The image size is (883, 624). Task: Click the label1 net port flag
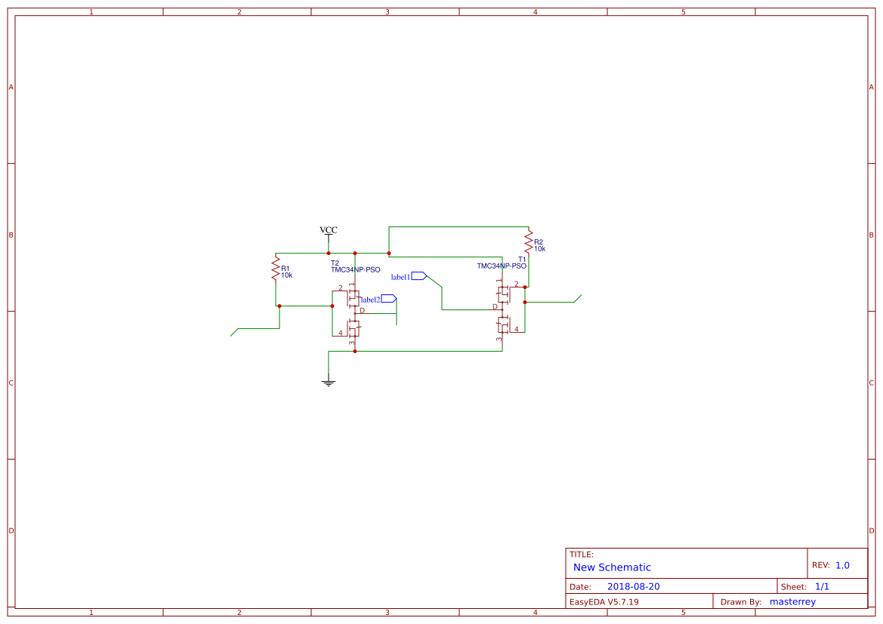tap(419, 275)
